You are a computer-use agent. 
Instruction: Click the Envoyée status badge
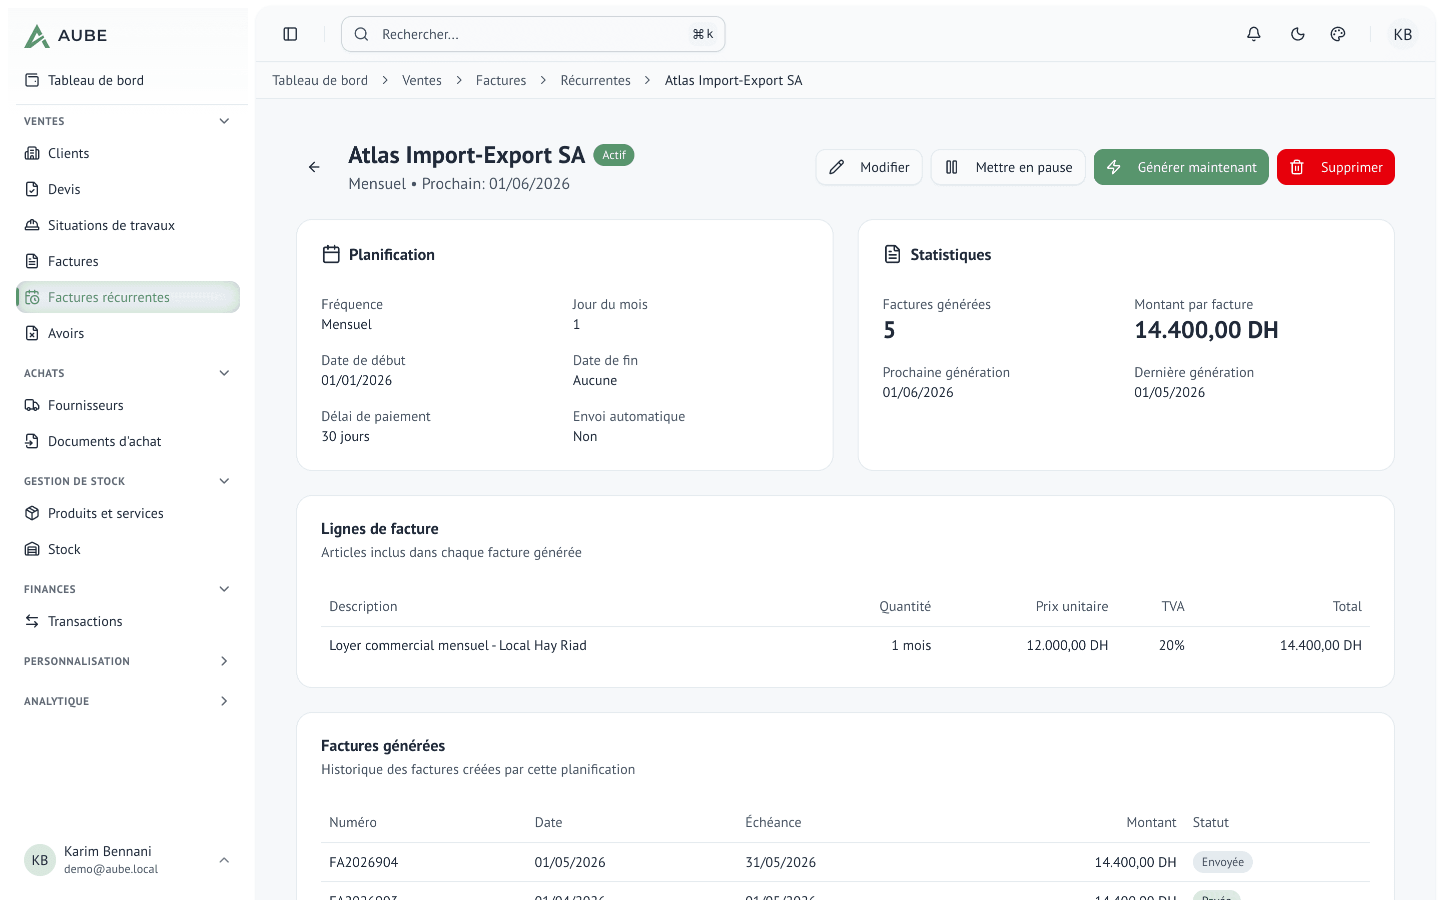coord(1222,862)
